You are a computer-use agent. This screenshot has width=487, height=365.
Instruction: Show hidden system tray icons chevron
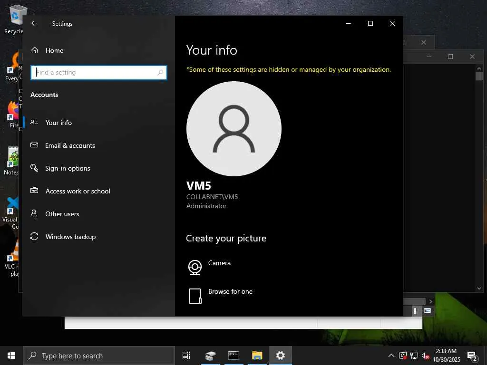pos(391,355)
